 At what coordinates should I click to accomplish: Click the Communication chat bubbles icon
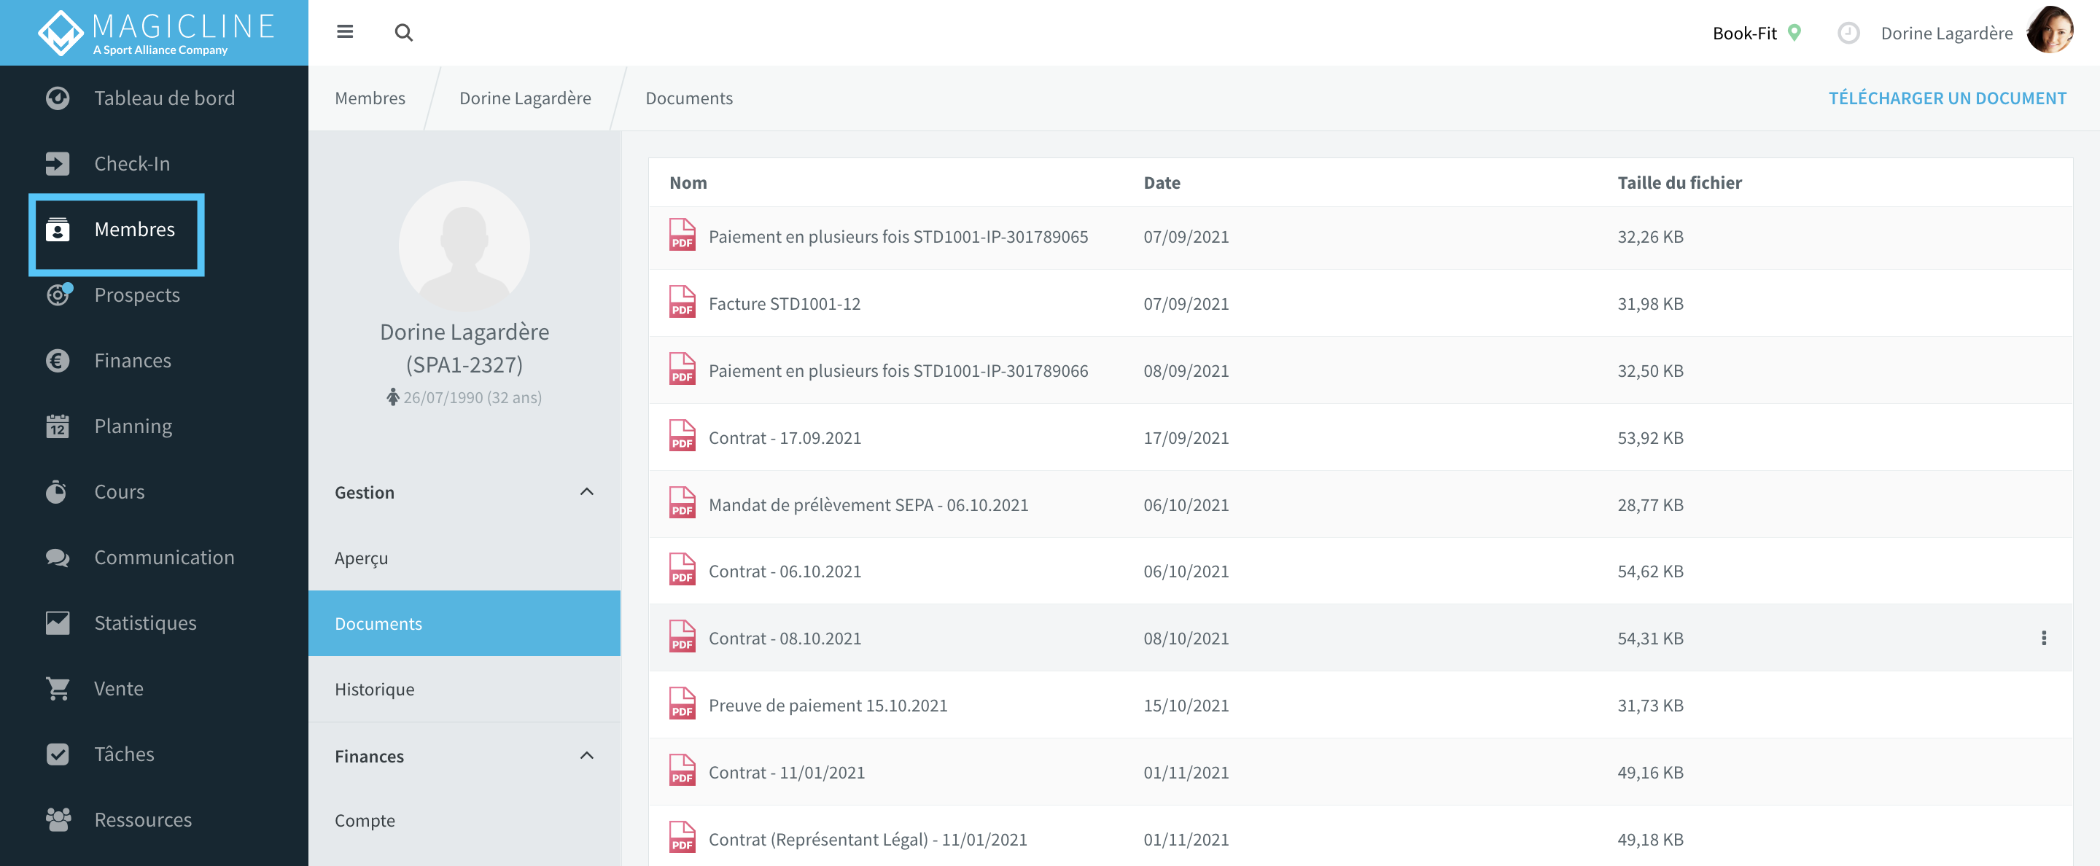point(57,557)
